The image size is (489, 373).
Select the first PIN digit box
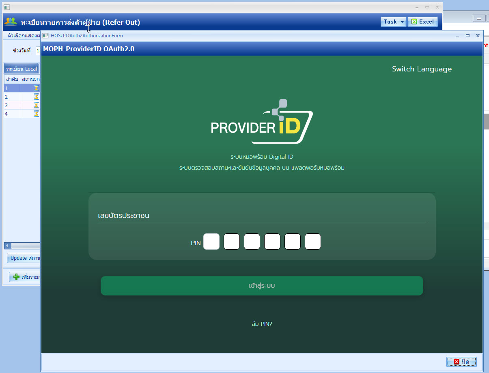click(x=211, y=242)
